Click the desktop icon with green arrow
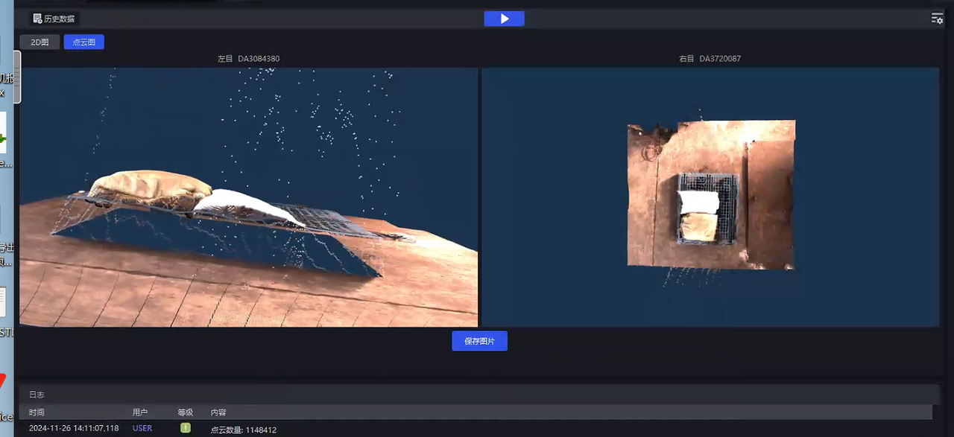 coord(3,138)
